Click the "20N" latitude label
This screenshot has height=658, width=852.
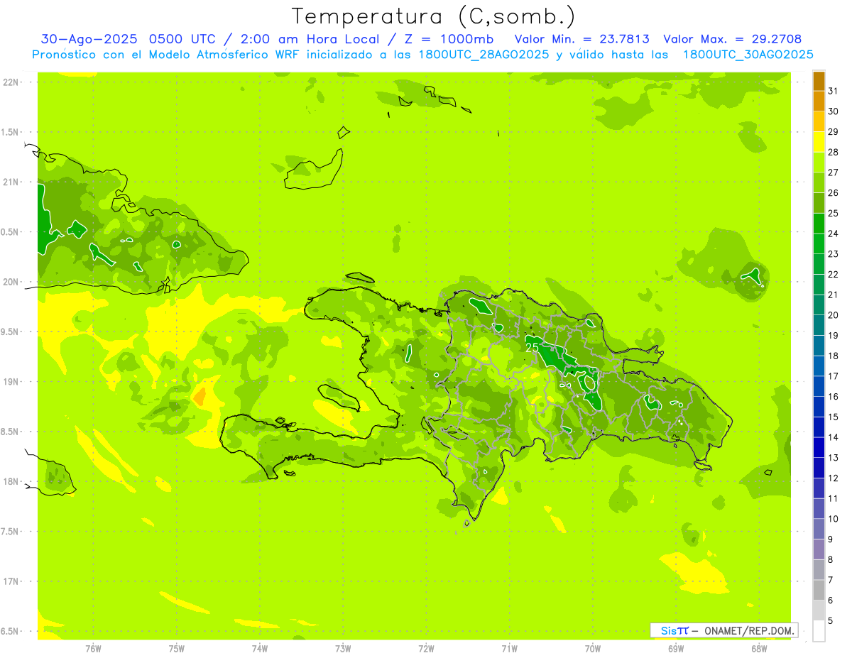tap(11, 282)
